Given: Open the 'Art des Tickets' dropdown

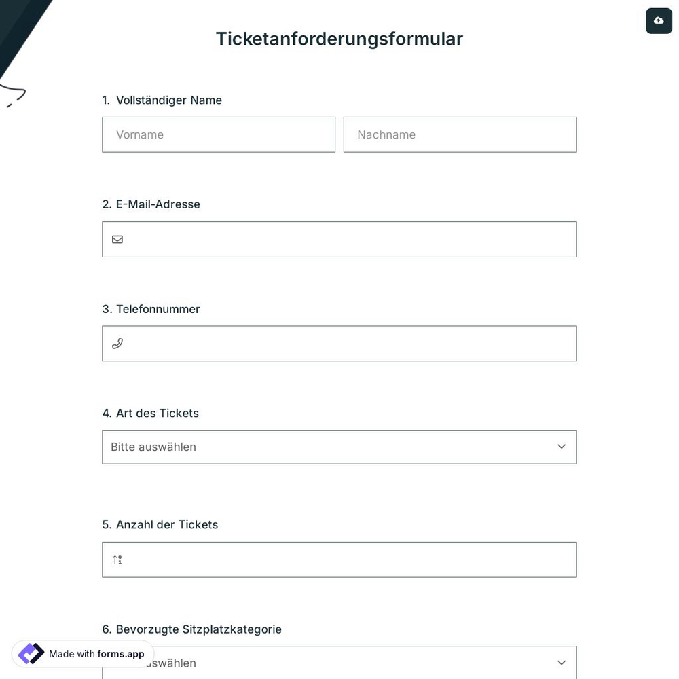Looking at the screenshot, I should (339, 447).
